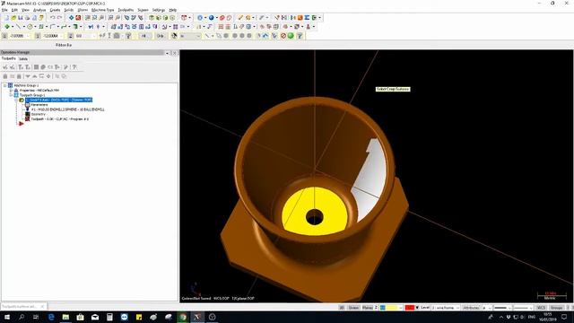Click the move insert arrow down icon
The width and height of the screenshot is (574, 323).
tap(28, 76)
